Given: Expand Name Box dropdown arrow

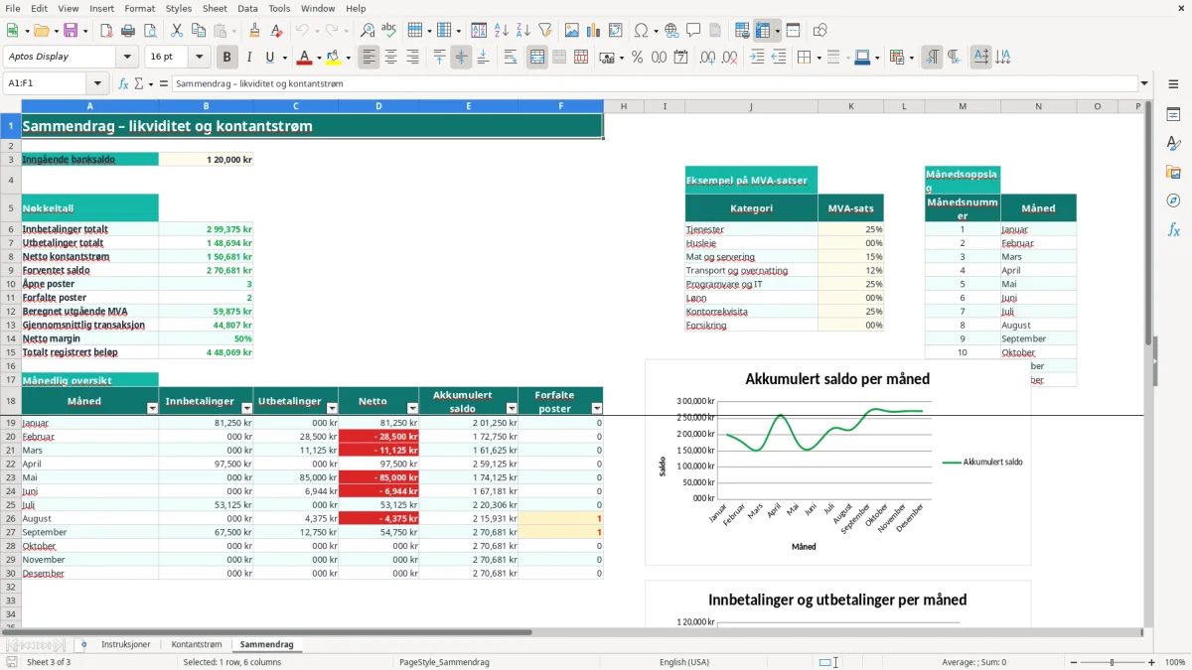Looking at the screenshot, I should coord(97,84).
